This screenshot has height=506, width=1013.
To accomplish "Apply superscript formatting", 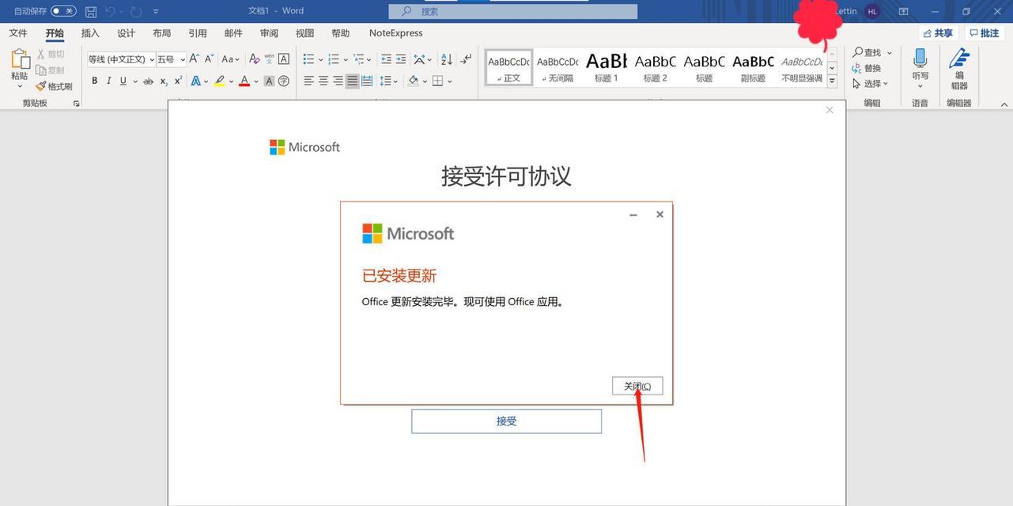I will pos(178,81).
